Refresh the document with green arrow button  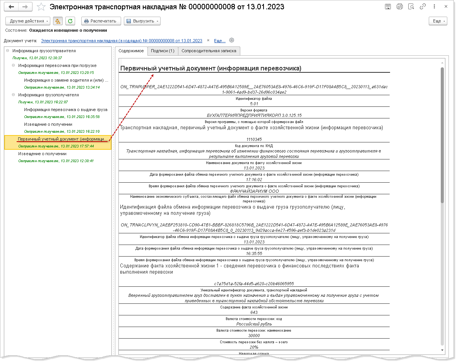click(70, 21)
